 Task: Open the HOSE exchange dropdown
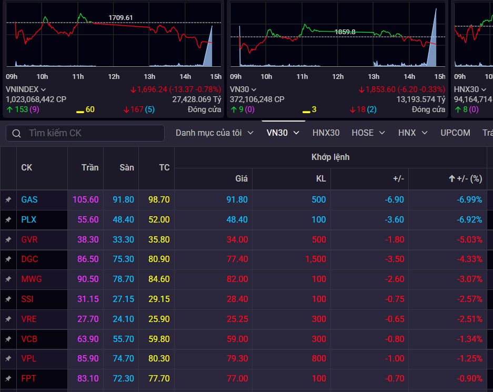pyautogui.click(x=369, y=133)
